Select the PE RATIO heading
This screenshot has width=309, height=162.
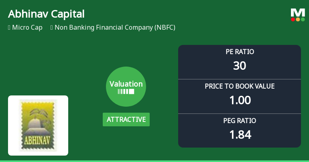pyautogui.click(x=240, y=52)
